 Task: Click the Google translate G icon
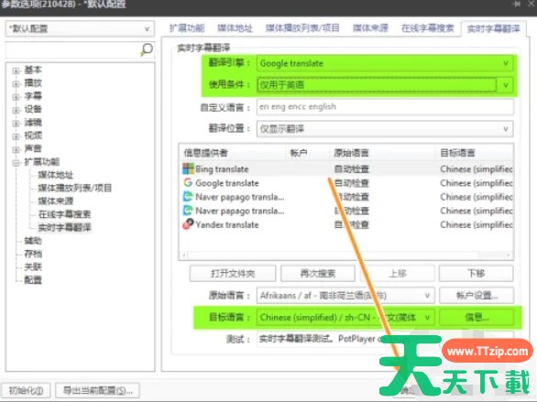click(188, 183)
